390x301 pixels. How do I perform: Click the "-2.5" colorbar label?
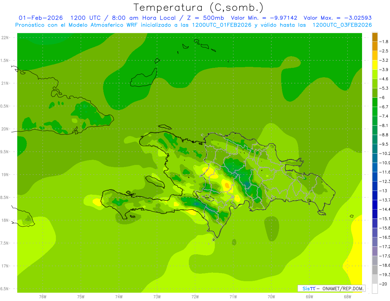[384, 51]
